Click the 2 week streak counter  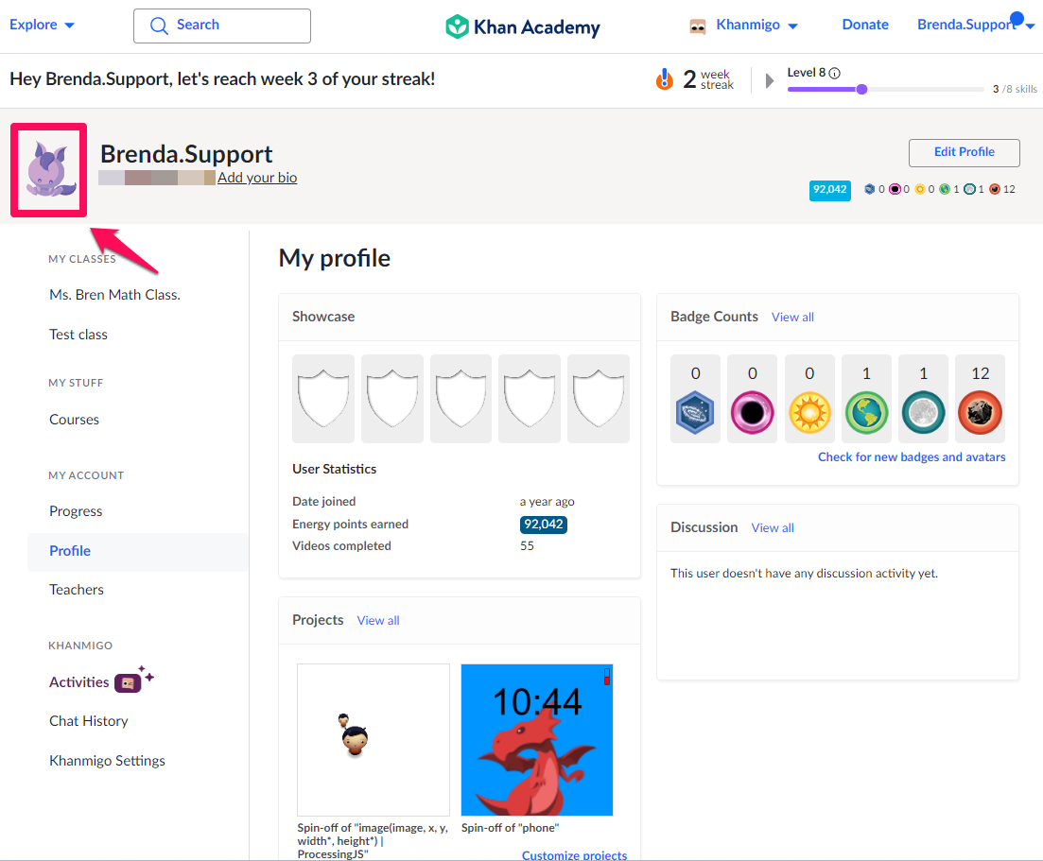pyautogui.click(x=707, y=79)
